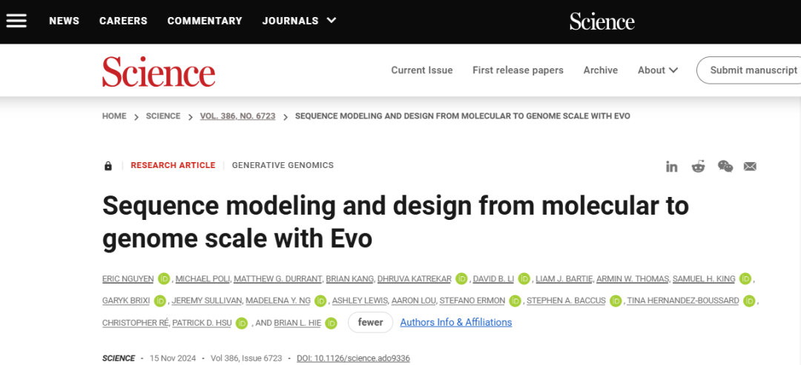The width and height of the screenshot is (801, 365).
Task: Expand the Journals dropdown
Action: click(x=331, y=21)
